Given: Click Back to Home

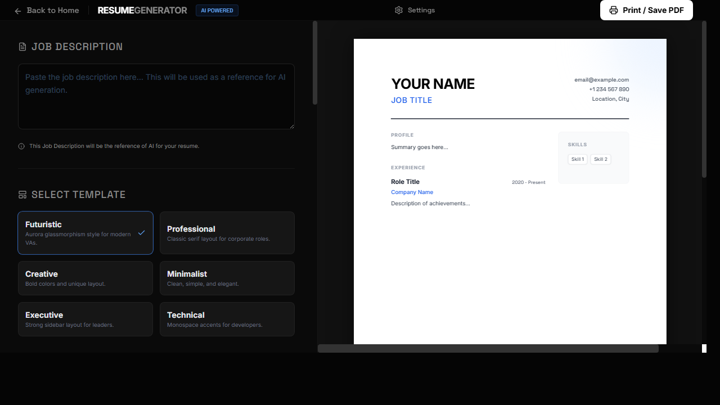Looking at the screenshot, I should (52, 10).
